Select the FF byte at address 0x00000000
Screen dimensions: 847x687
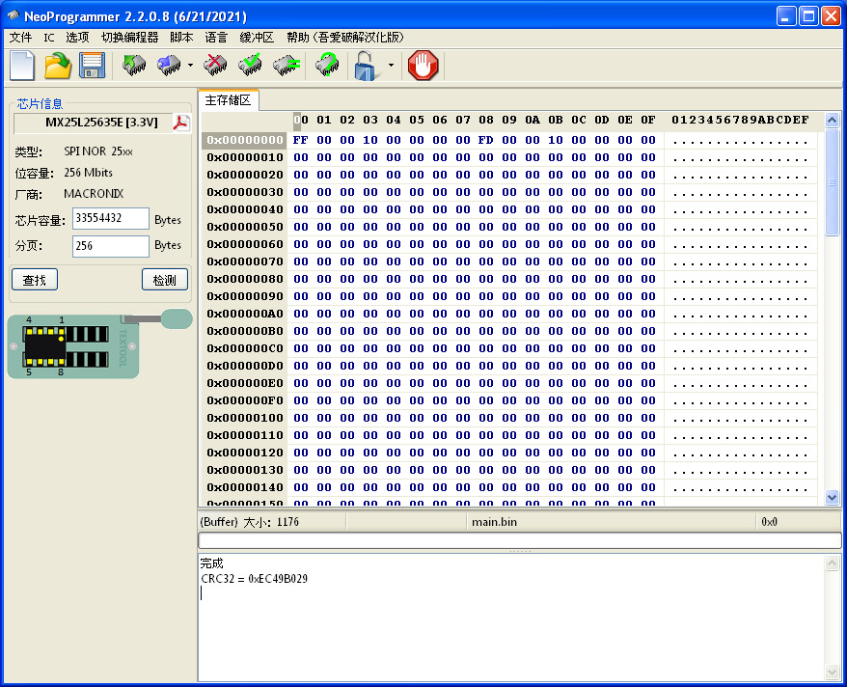[x=300, y=140]
